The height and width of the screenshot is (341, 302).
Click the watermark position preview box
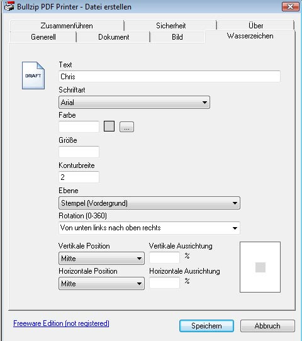(260, 267)
